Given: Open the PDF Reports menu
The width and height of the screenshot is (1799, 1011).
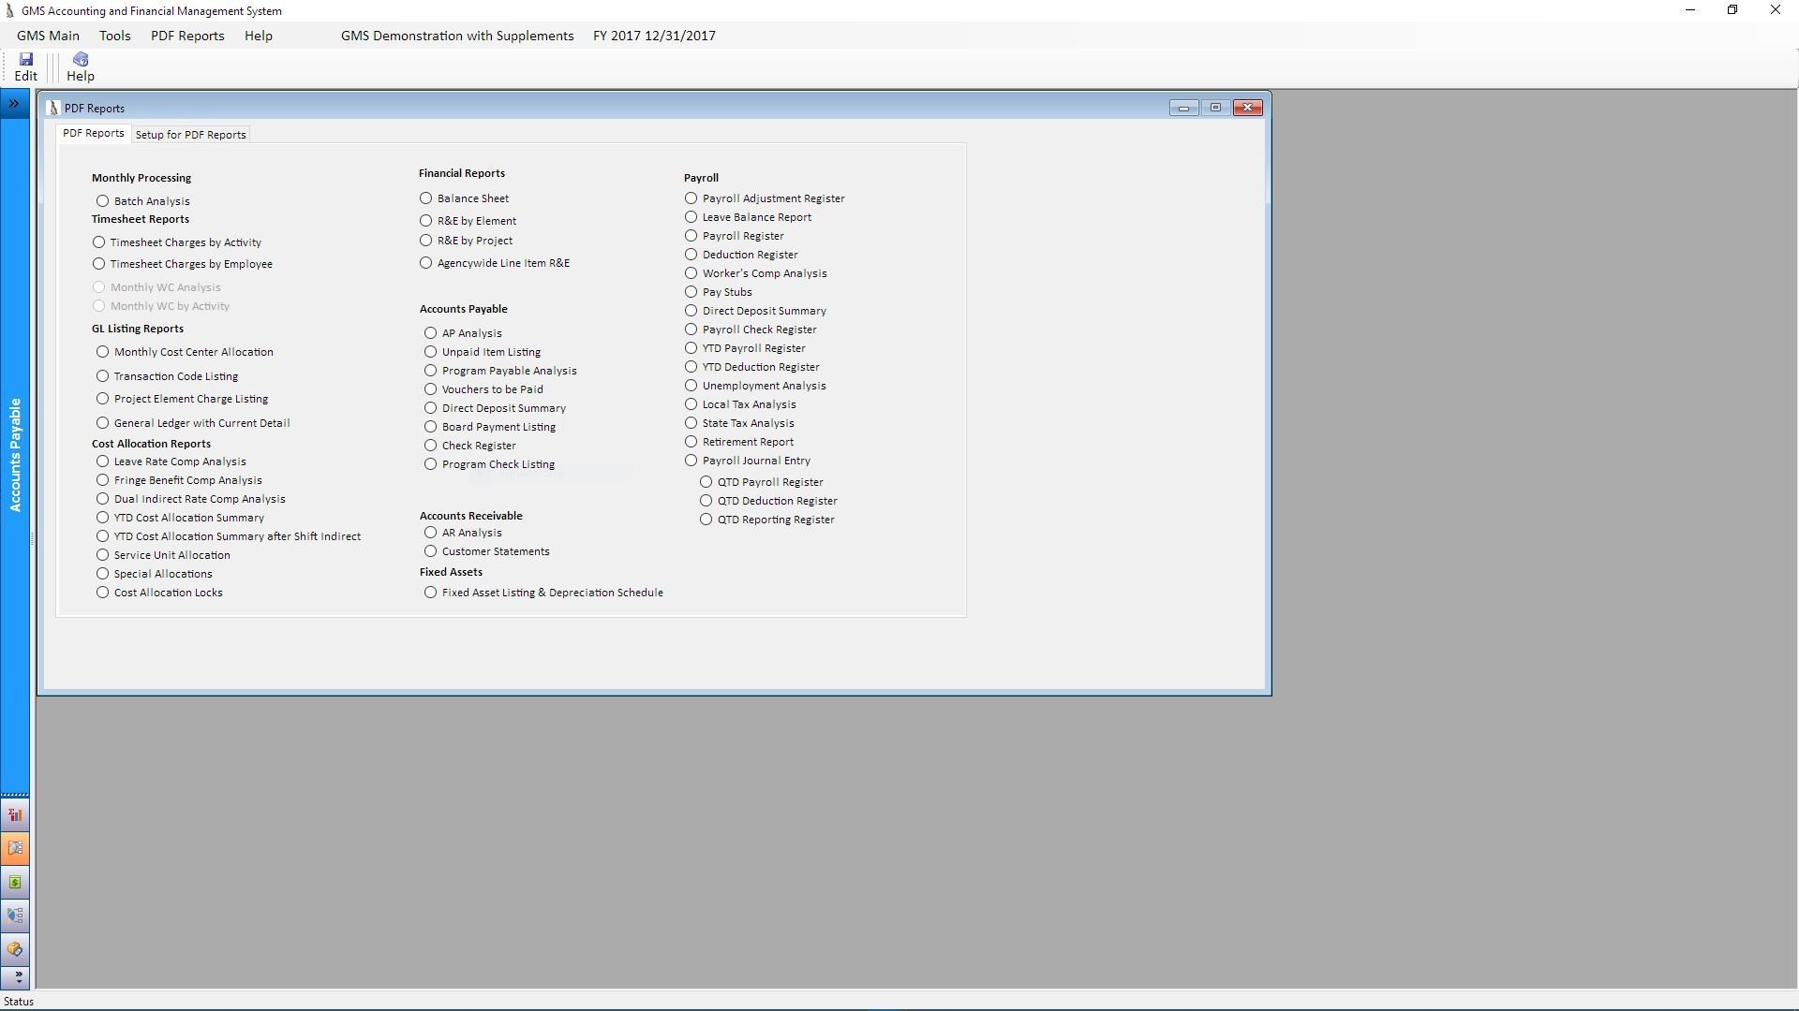Looking at the screenshot, I should tap(187, 36).
